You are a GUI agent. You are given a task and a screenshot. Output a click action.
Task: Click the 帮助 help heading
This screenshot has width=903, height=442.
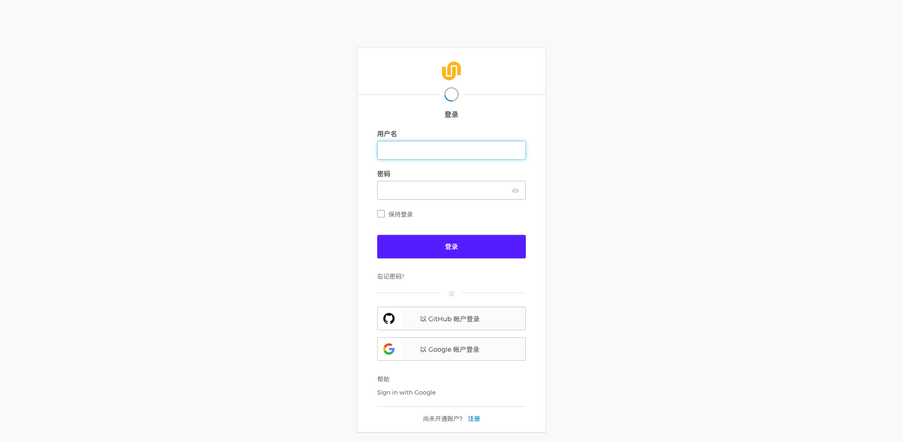point(383,379)
